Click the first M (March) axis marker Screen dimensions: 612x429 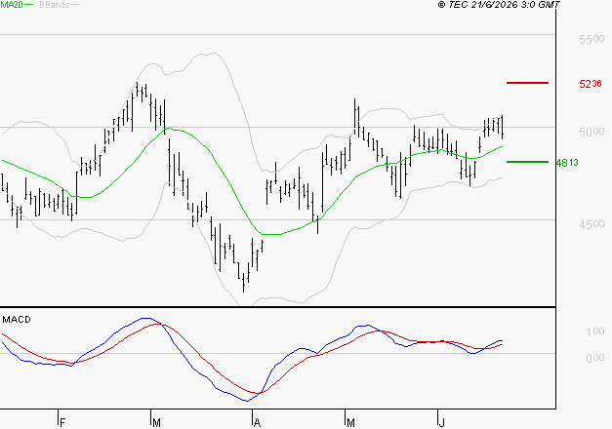point(156,423)
